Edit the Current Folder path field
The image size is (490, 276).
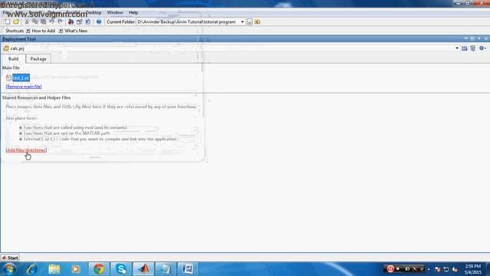click(x=188, y=22)
